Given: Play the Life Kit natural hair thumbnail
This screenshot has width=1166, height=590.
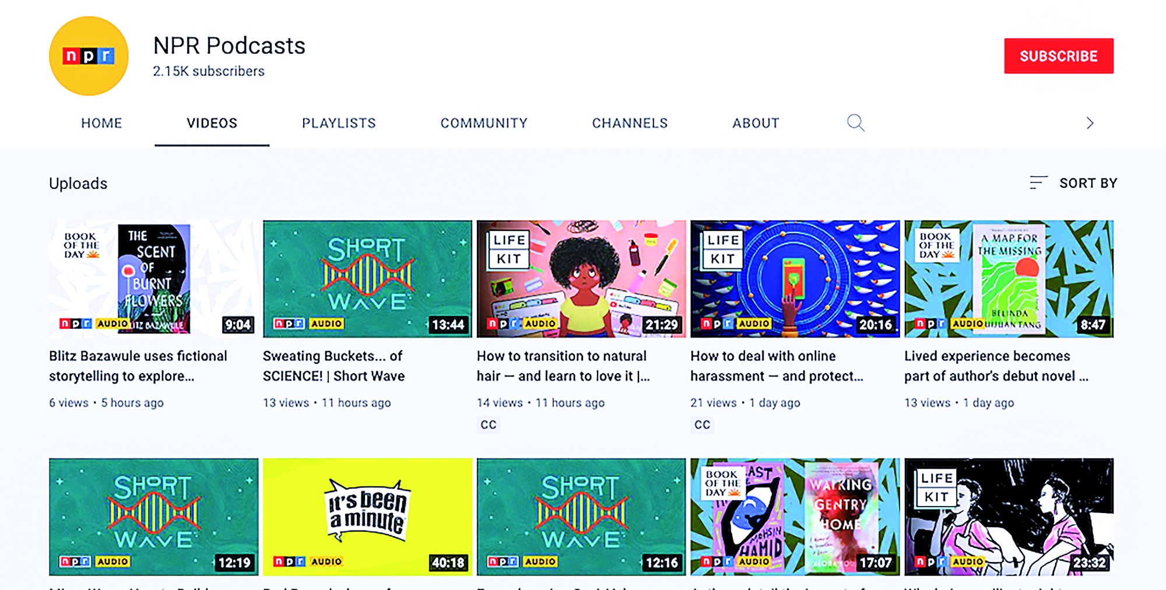Looking at the screenshot, I should (x=581, y=279).
